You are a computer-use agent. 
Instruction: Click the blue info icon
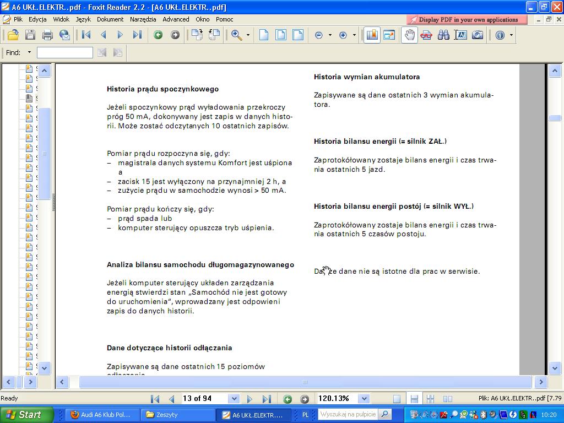[x=500, y=35]
